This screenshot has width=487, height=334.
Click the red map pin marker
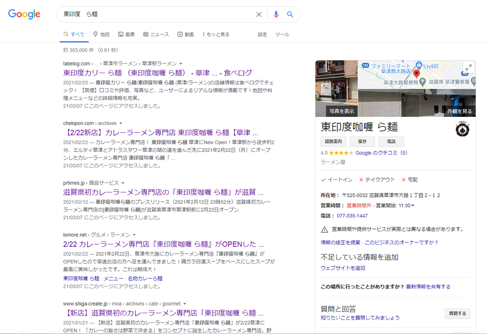(x=416, y=74)
